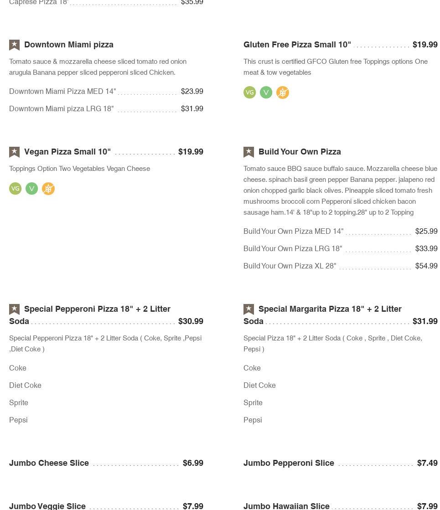Choose Build Your Own Pizza XL 28"
This screenshot has height=510, width=440.
click(290, 266)
